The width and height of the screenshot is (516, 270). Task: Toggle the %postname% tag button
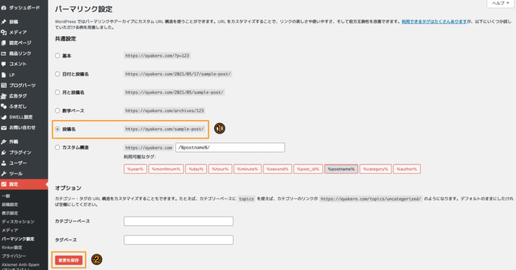point(341,169)
